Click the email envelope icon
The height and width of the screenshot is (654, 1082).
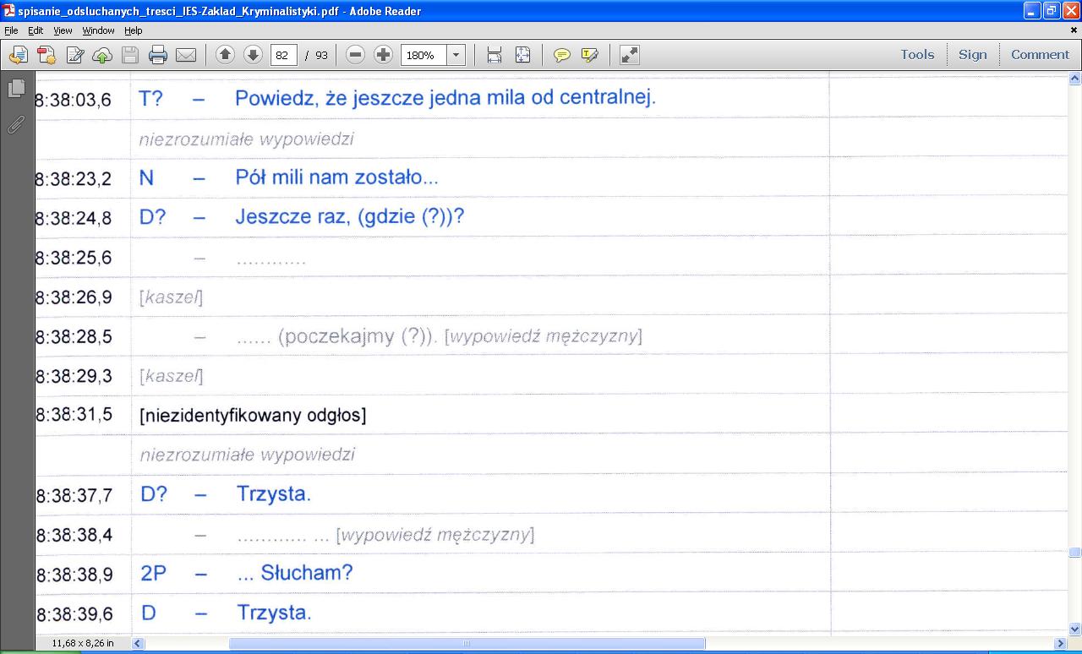(x=186, y=55)
